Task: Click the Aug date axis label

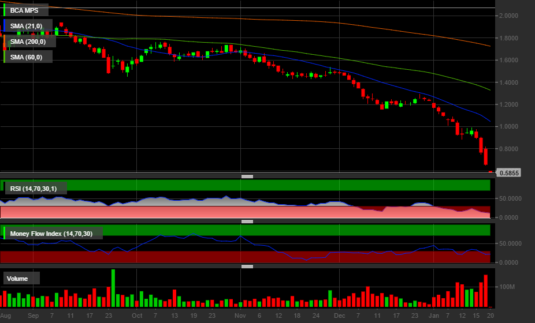Action: [x=5, y=316]
